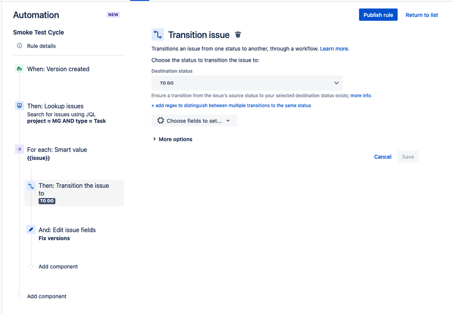Select the Lookup issues action icon
This screenshot has height=314, width=453.
19,106
